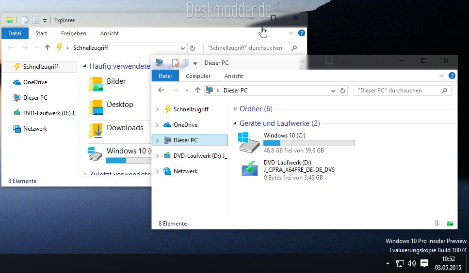Open DVD-Laufwerk (D:) drive in devices list

(x=250, y=169)
